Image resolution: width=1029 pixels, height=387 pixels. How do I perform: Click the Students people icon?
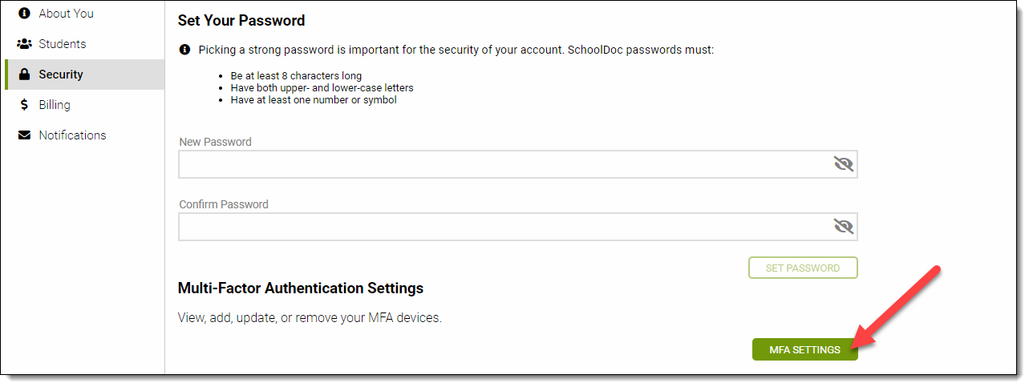tap(24, 44)
